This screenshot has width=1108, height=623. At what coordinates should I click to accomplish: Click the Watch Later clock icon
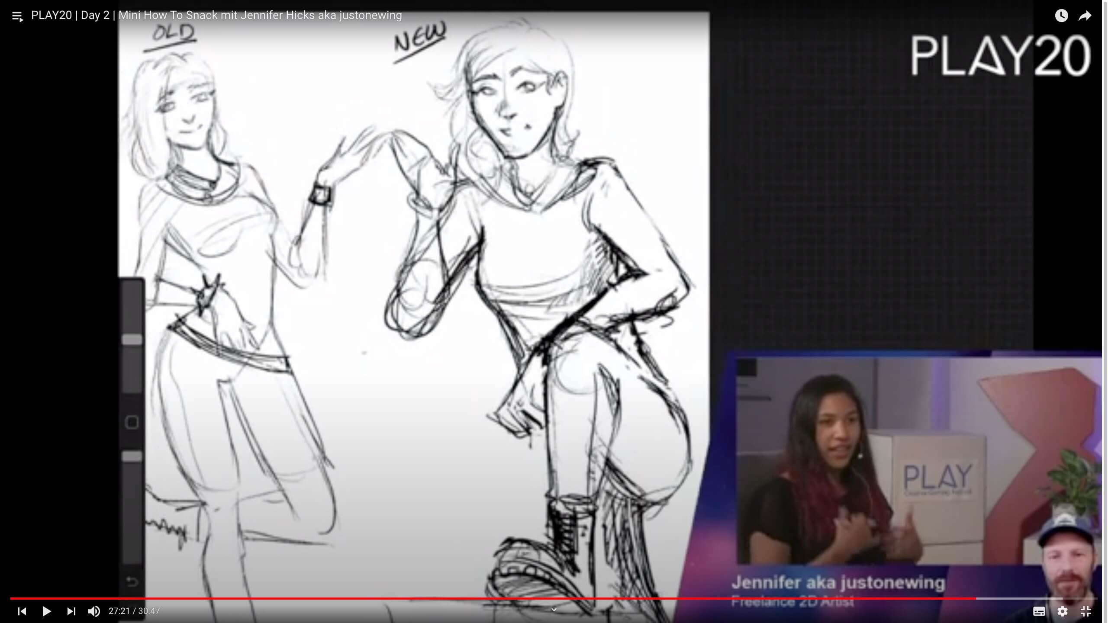coord(1061,16)
